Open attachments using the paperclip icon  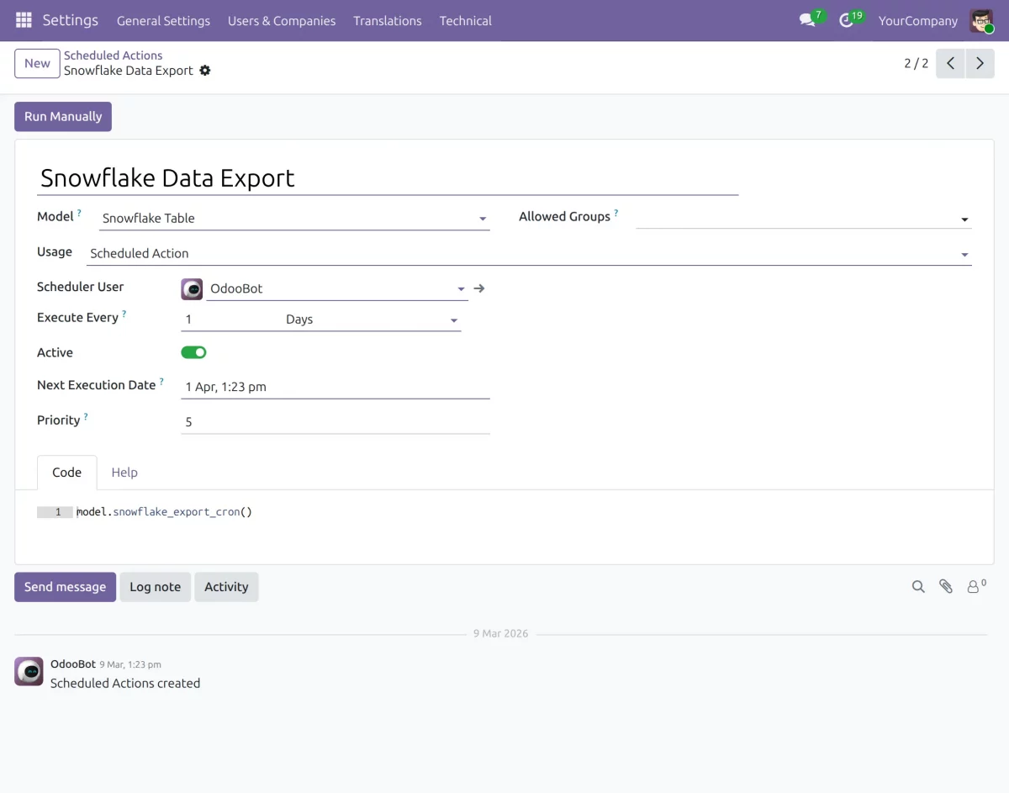(946, 587)
